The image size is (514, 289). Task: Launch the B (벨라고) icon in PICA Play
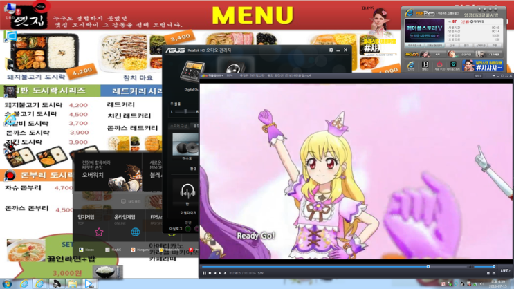425,66
